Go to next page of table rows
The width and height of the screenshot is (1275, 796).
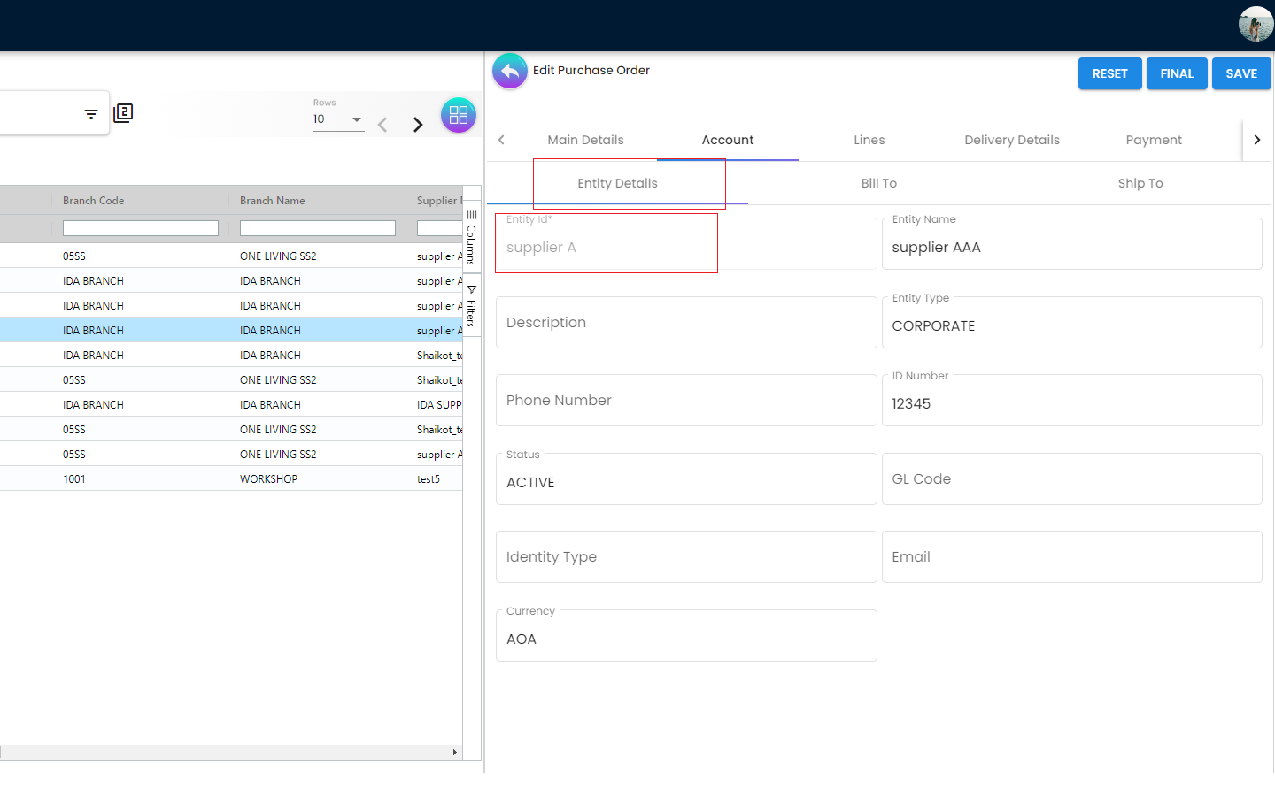coord(418,125)
